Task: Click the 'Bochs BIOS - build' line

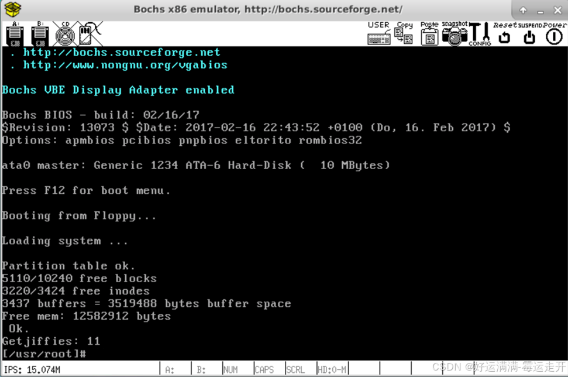Action: (x=101, y=115)
